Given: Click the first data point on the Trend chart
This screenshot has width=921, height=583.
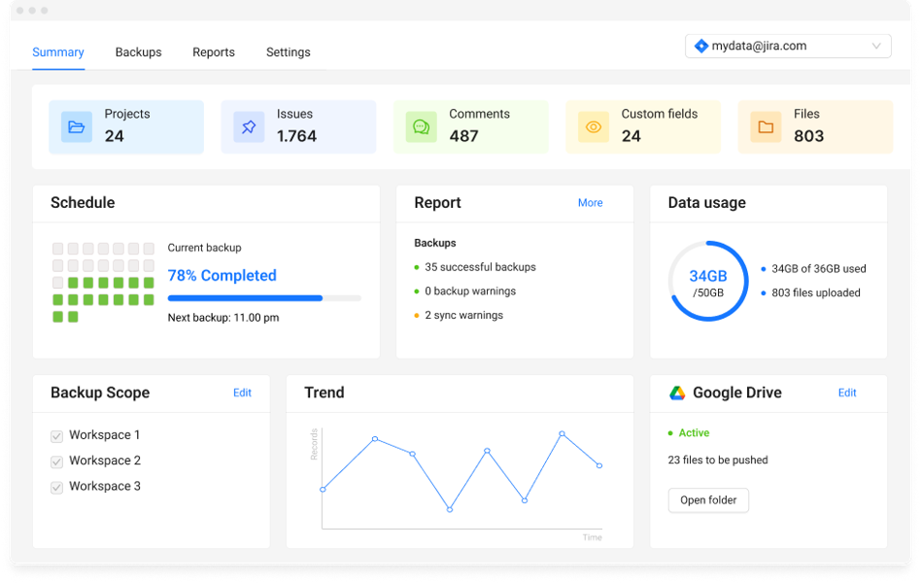Looking at the screenshot, I should [324, 490].
